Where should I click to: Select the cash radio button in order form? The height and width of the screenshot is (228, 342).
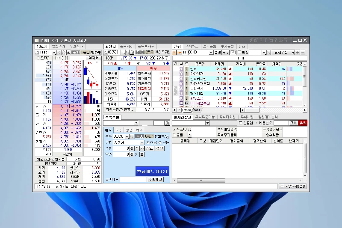(x=147, y=142)
